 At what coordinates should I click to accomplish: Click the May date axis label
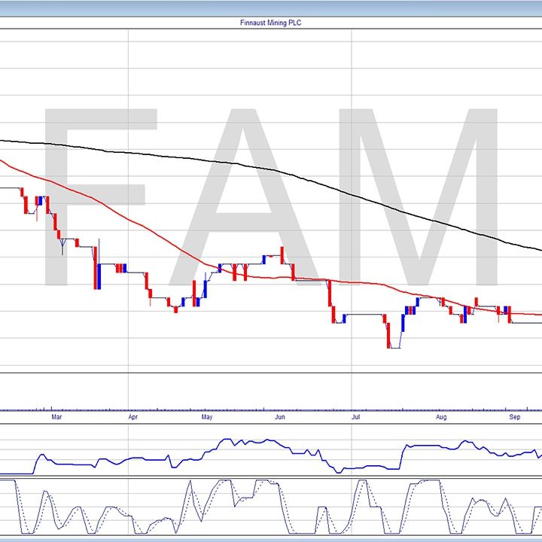(207, 416)
